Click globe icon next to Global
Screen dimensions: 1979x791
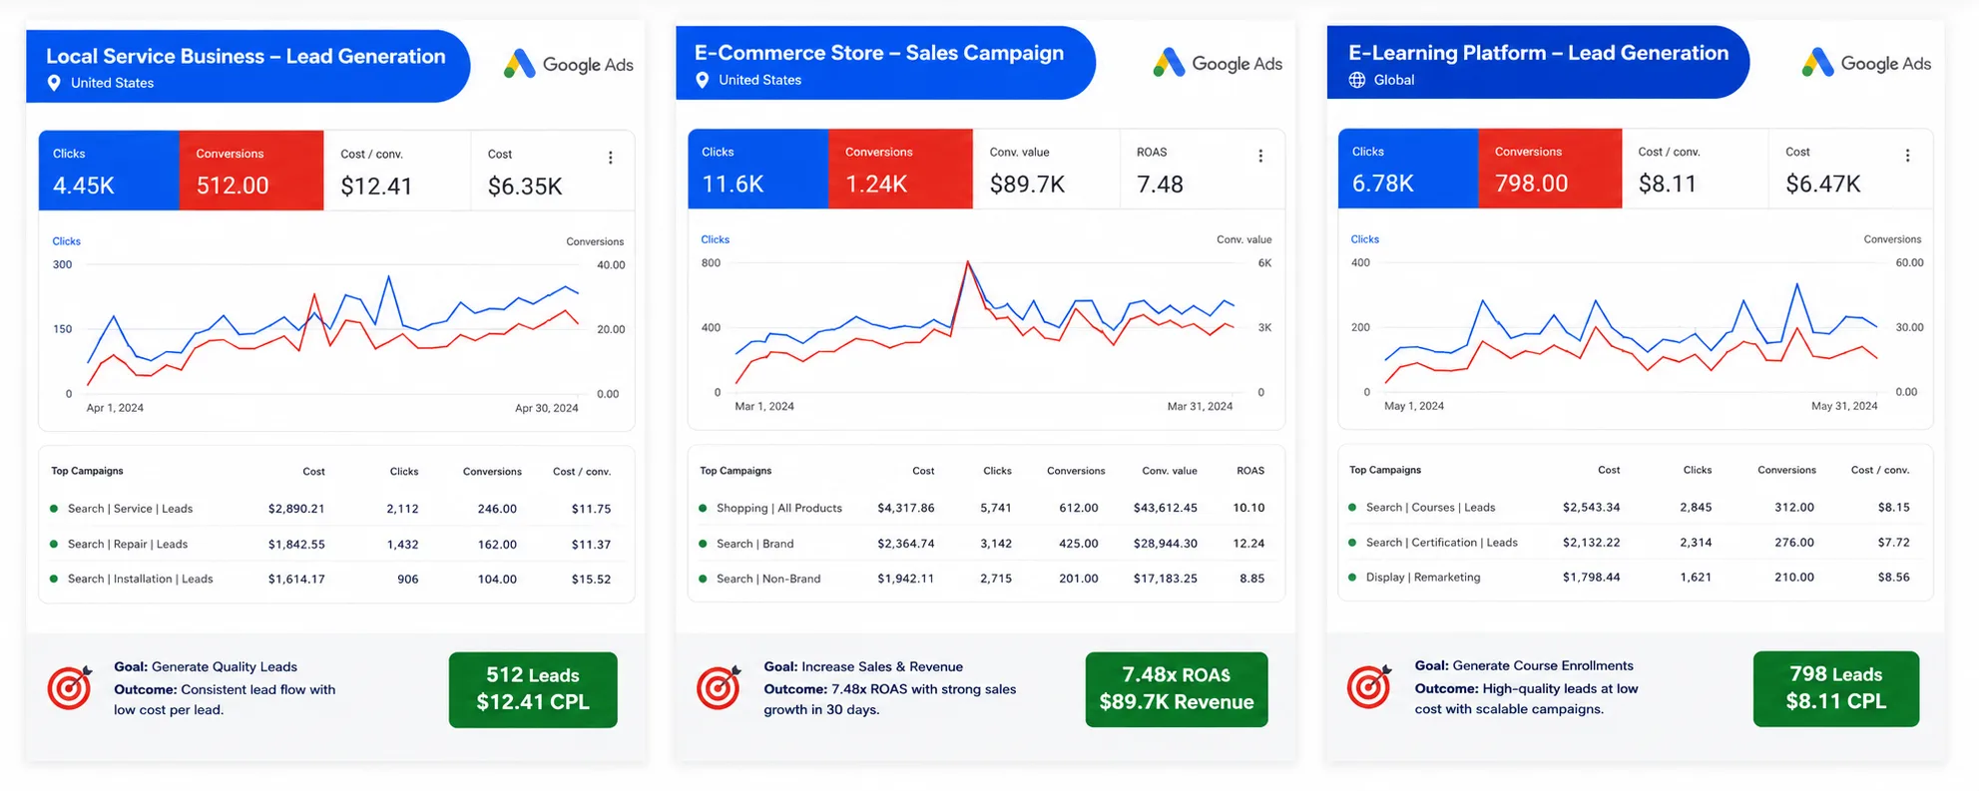(x=1357, y=80)
